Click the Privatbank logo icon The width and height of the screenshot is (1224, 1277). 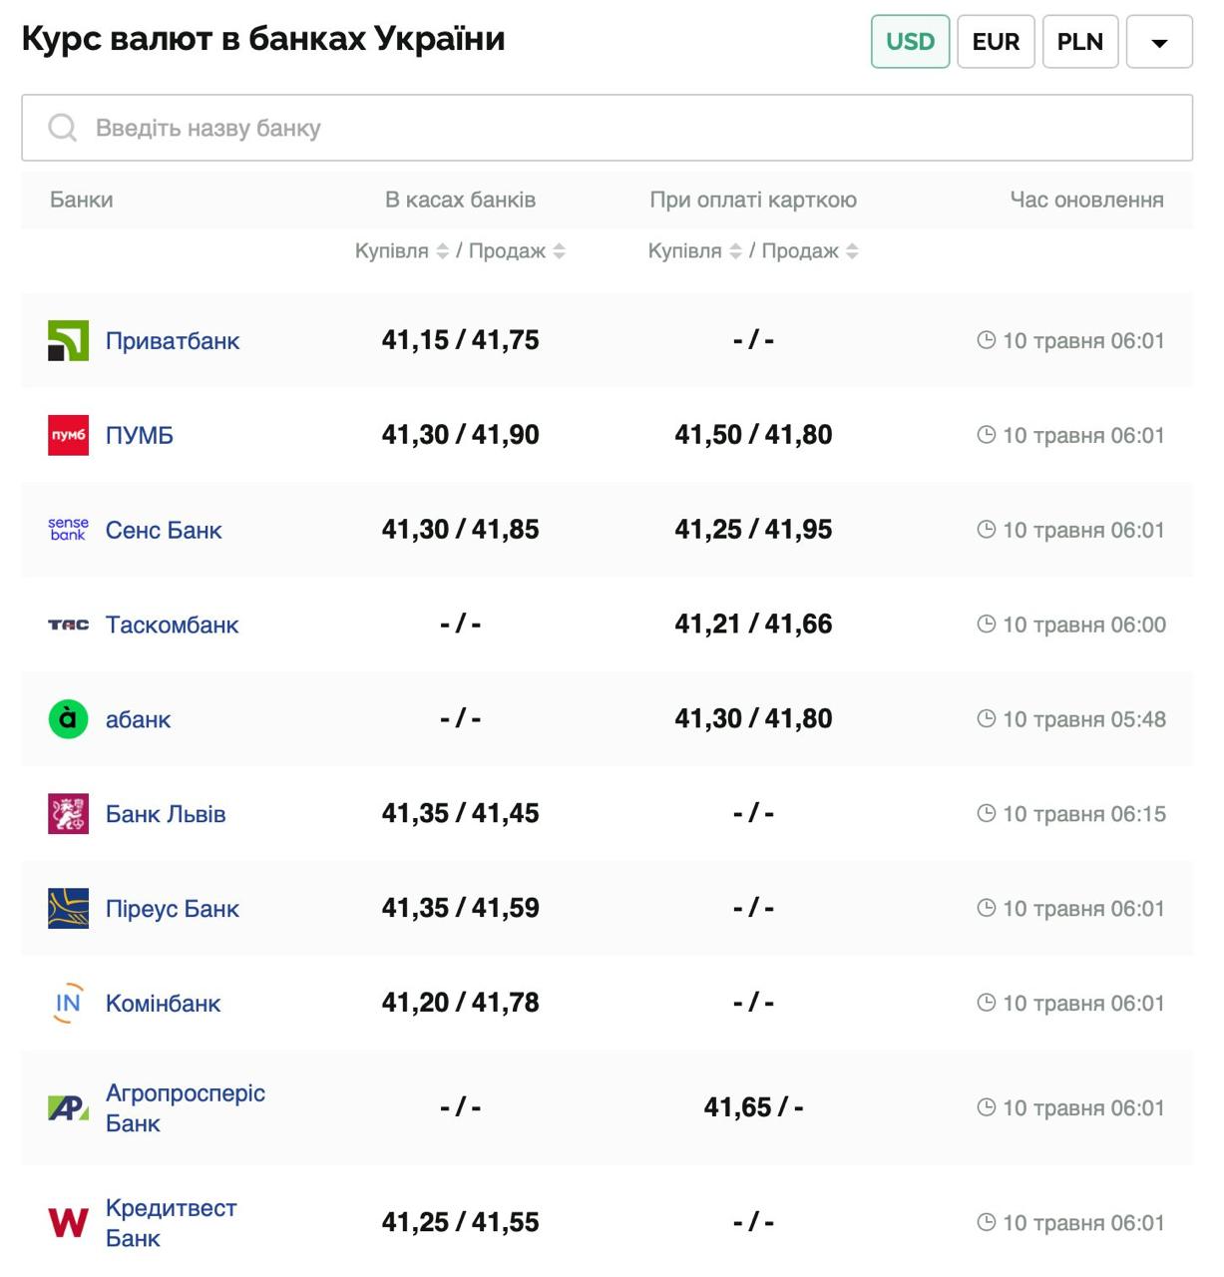[68, 340]
